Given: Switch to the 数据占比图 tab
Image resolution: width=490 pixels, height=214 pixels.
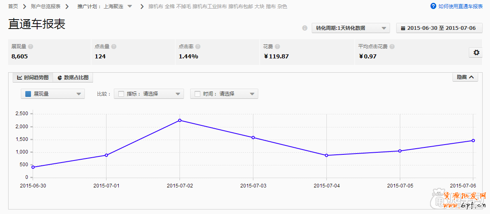Looking at the screenshot, I should [73, 77].
